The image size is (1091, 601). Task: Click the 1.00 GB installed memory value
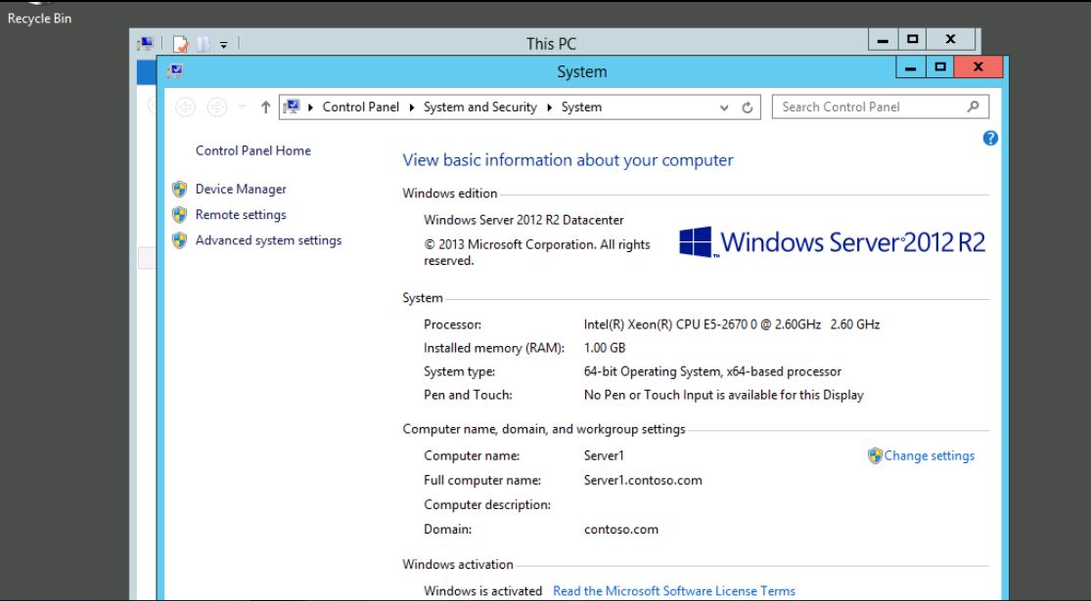(x=605, y=348)
